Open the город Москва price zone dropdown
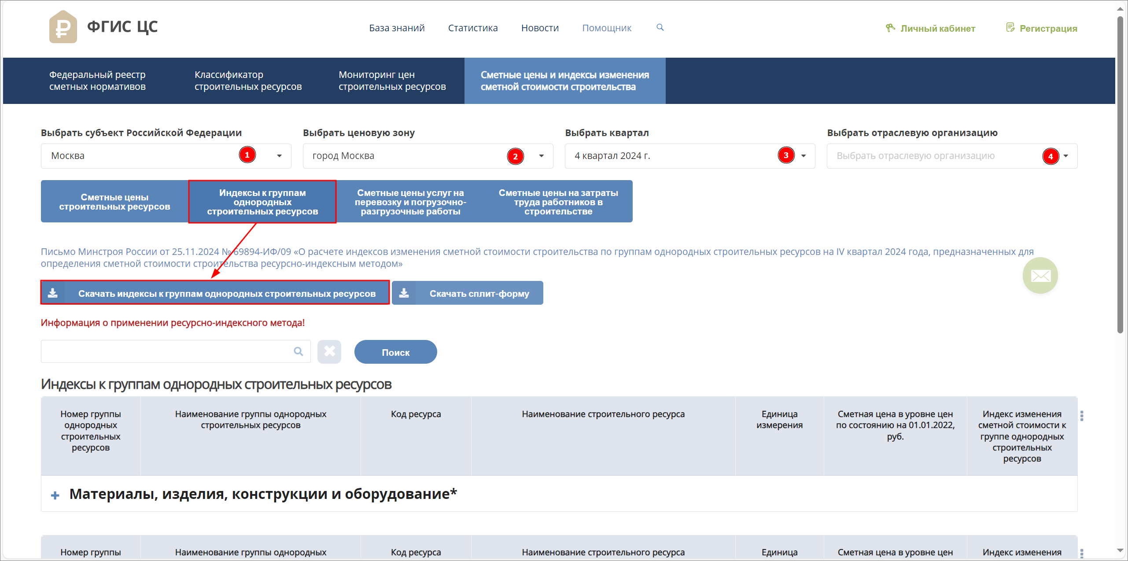The image size is (1128, 561). [x=428, y=156]
